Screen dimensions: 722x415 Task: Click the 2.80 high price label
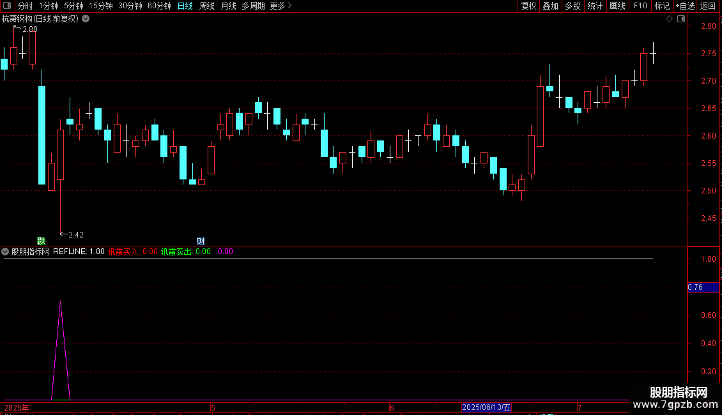(x=30, y=29)
